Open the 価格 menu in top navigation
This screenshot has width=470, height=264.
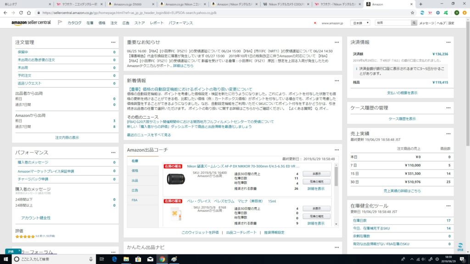point(102,23)
